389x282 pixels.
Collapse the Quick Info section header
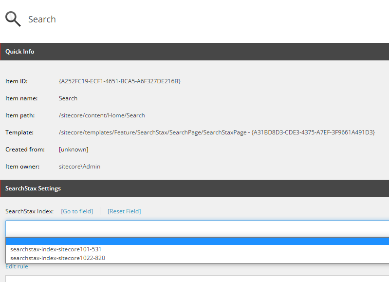195,52
